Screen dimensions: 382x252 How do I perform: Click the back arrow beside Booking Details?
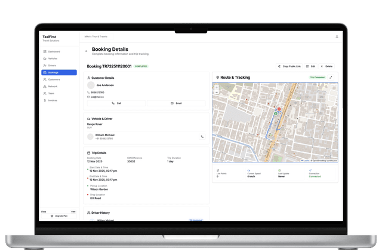point(86,51)
